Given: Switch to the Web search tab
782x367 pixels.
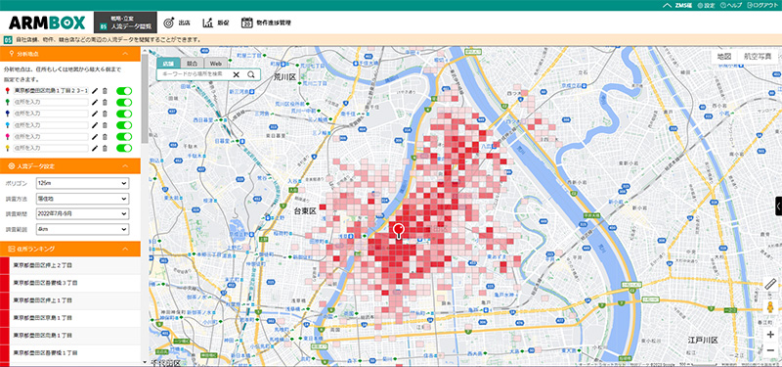Looking at the screenshot, I should [x=215, y=64].
